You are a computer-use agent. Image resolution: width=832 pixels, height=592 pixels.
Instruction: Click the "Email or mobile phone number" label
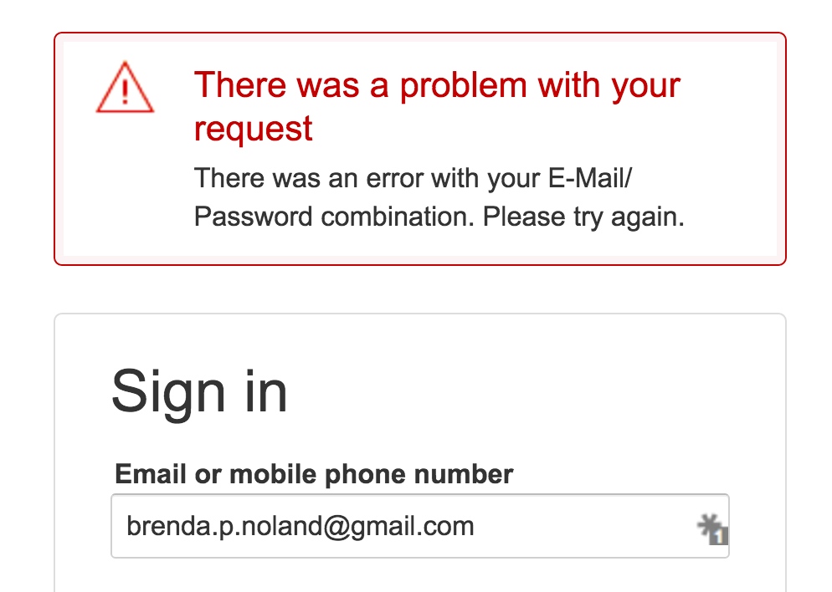click(x=314, y=475)
